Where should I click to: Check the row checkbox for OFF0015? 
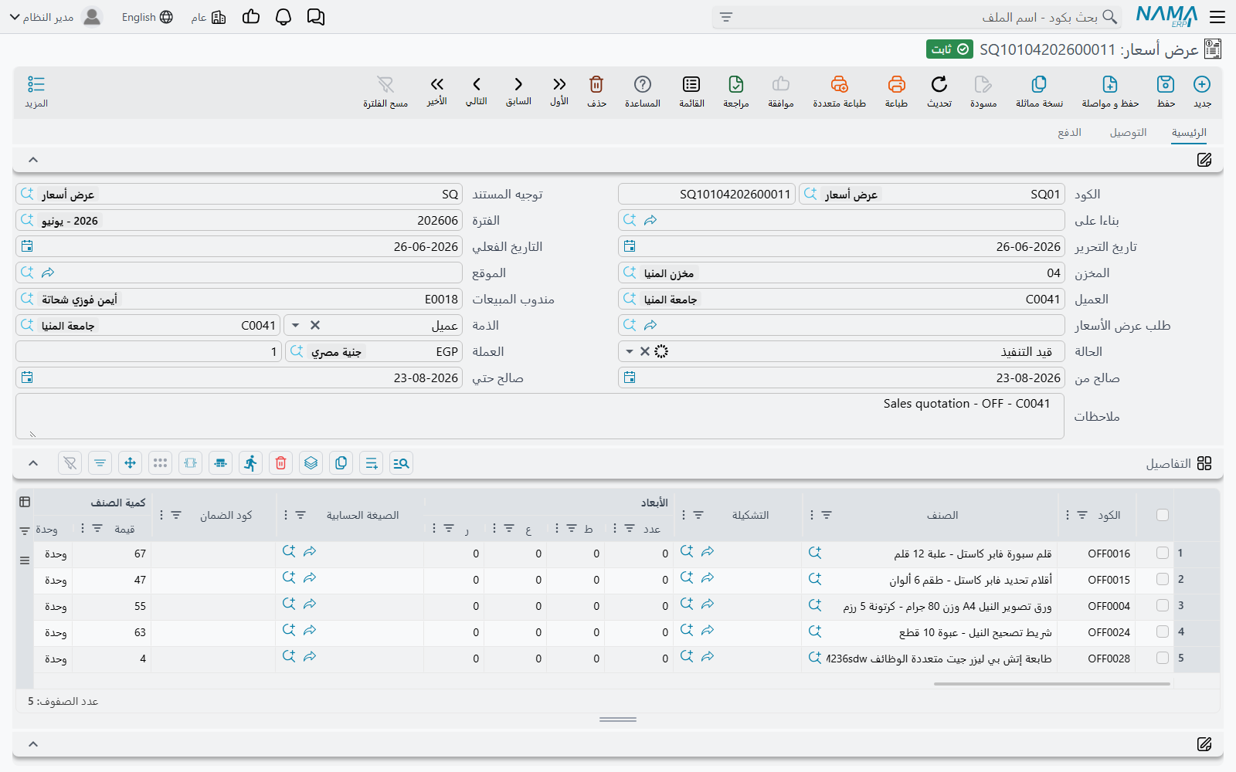(1163, 579)
